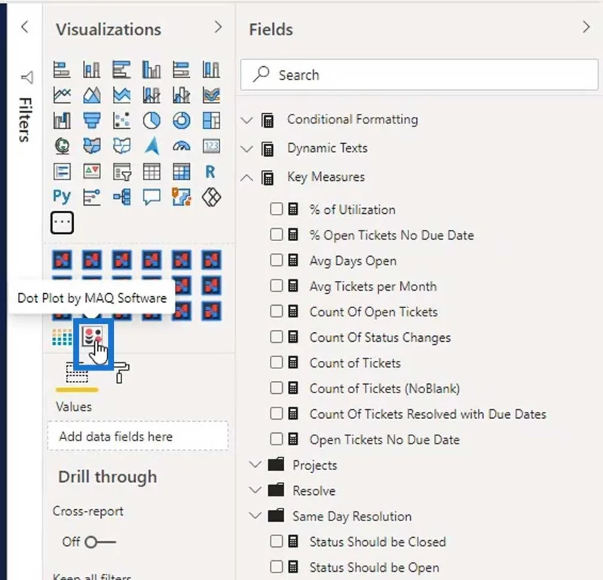Select Open Tickets No Due Date field
The width and height of the screenshot is (603, 580).
(x=384, y=439)
